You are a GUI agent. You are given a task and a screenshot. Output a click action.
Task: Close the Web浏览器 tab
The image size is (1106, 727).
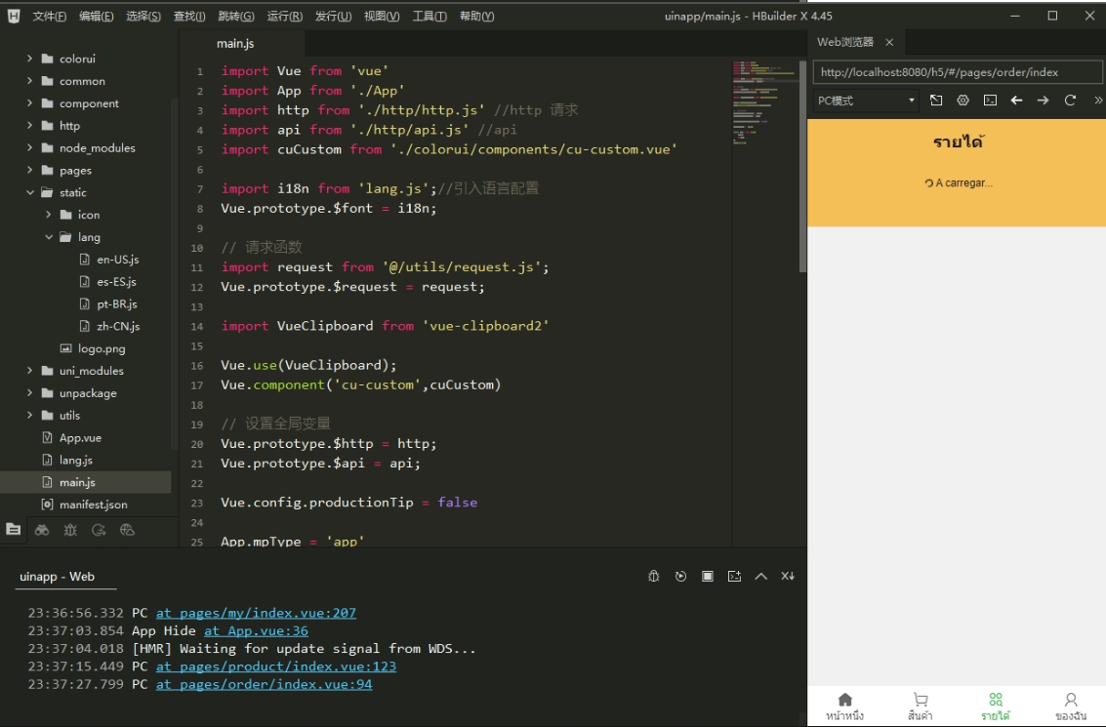(x=889, y=42)
